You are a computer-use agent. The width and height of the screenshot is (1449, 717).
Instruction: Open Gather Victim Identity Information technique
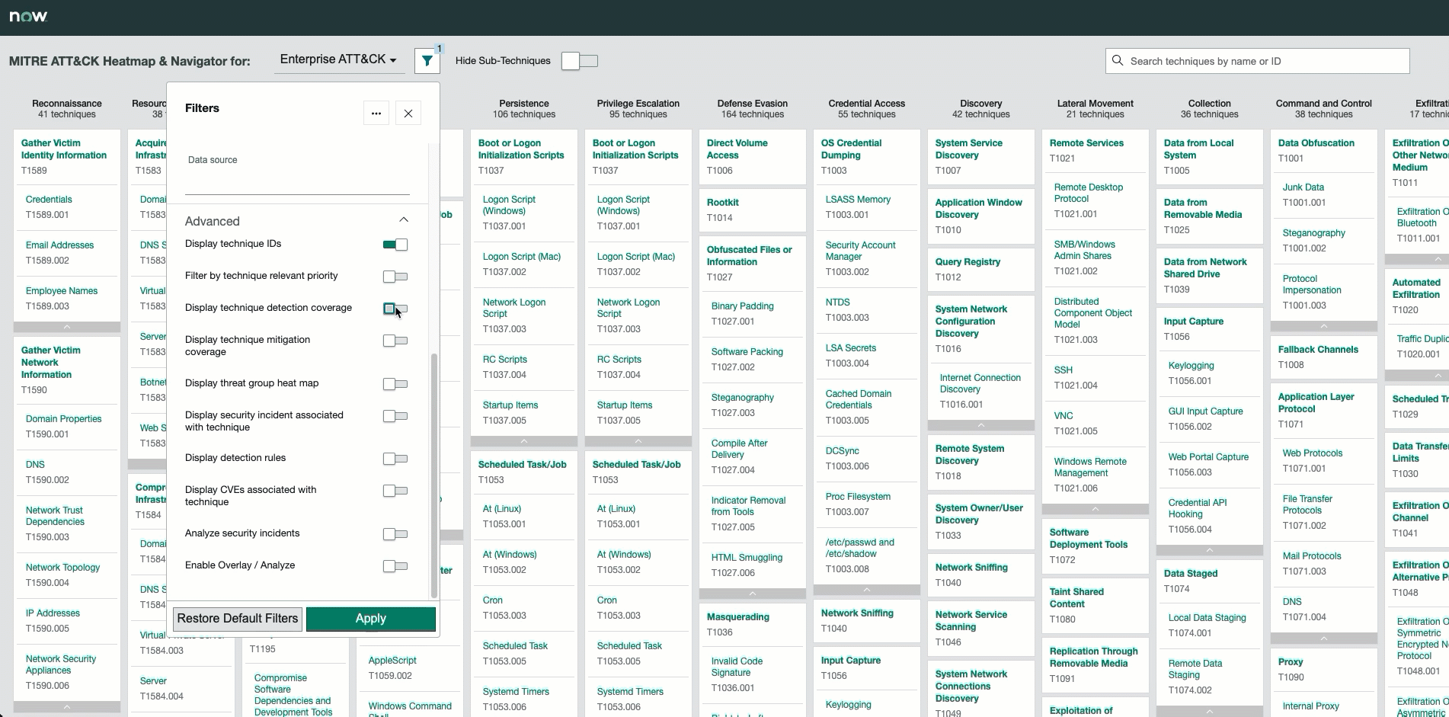tap(64, 149)
